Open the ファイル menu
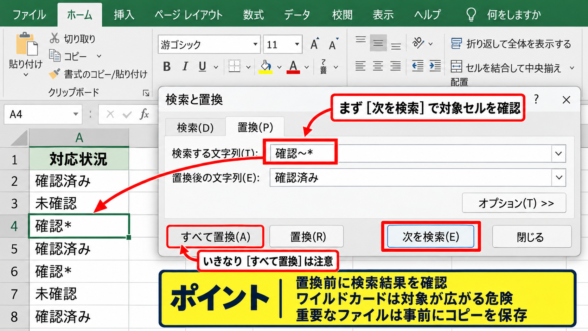 click(29, 15)
